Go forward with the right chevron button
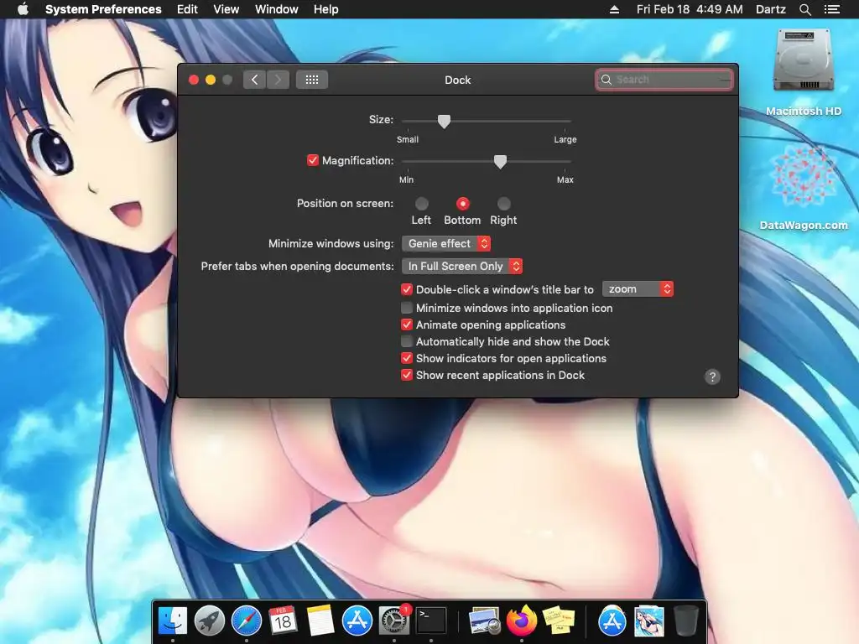This screenshot has width=859, height=644. [278, 80]
